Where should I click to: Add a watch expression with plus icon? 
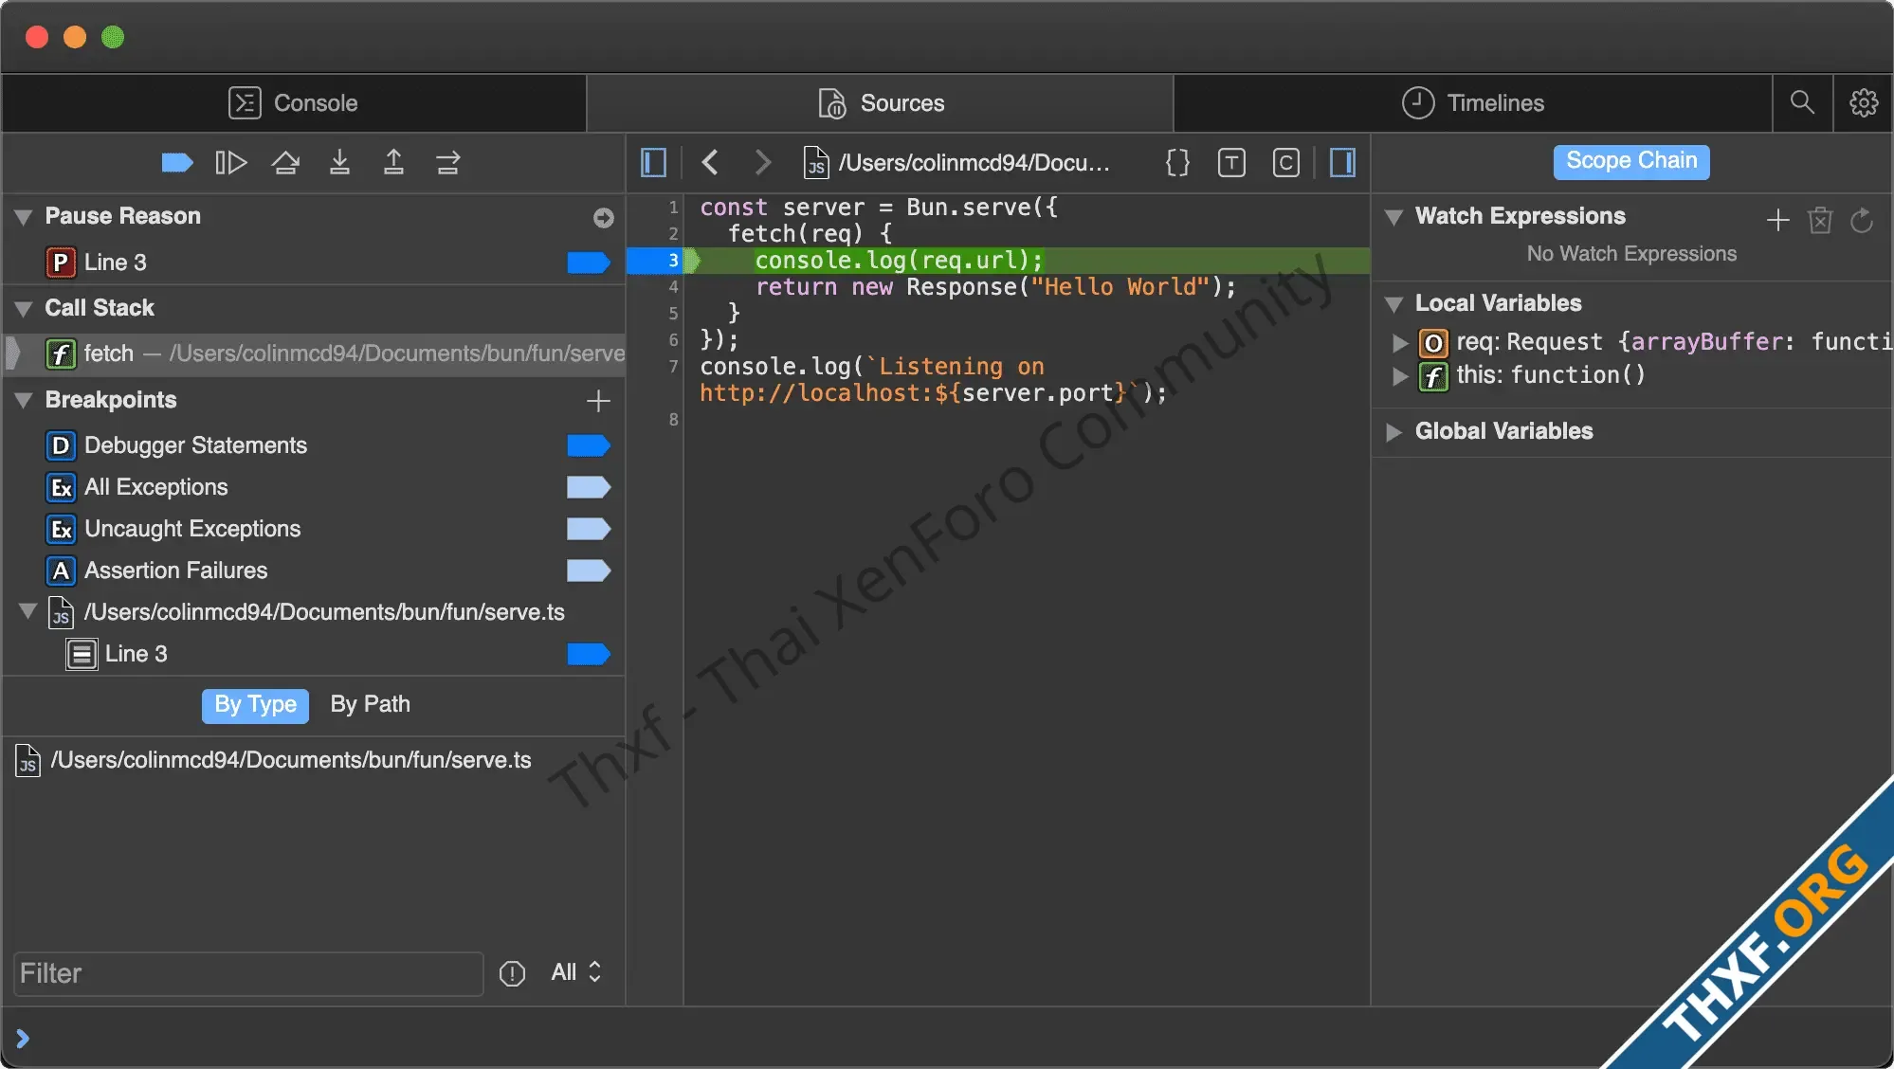coord(1777,221)
